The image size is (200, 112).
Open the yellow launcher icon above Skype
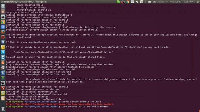point(3,47)
